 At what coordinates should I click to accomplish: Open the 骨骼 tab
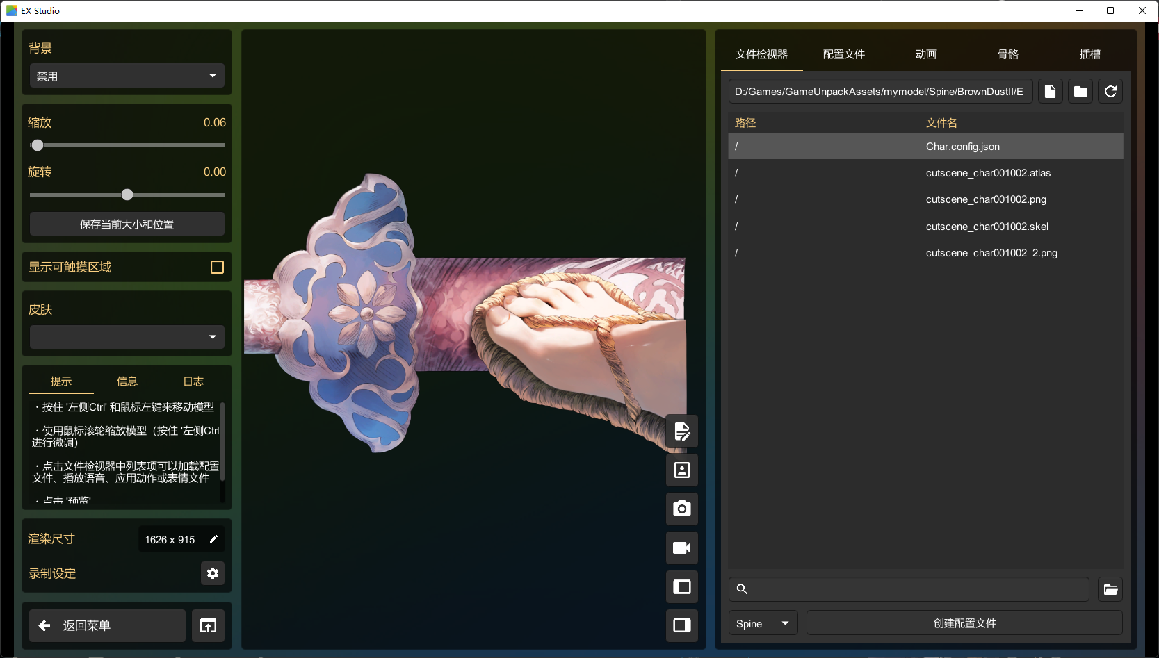point(1008,54)
